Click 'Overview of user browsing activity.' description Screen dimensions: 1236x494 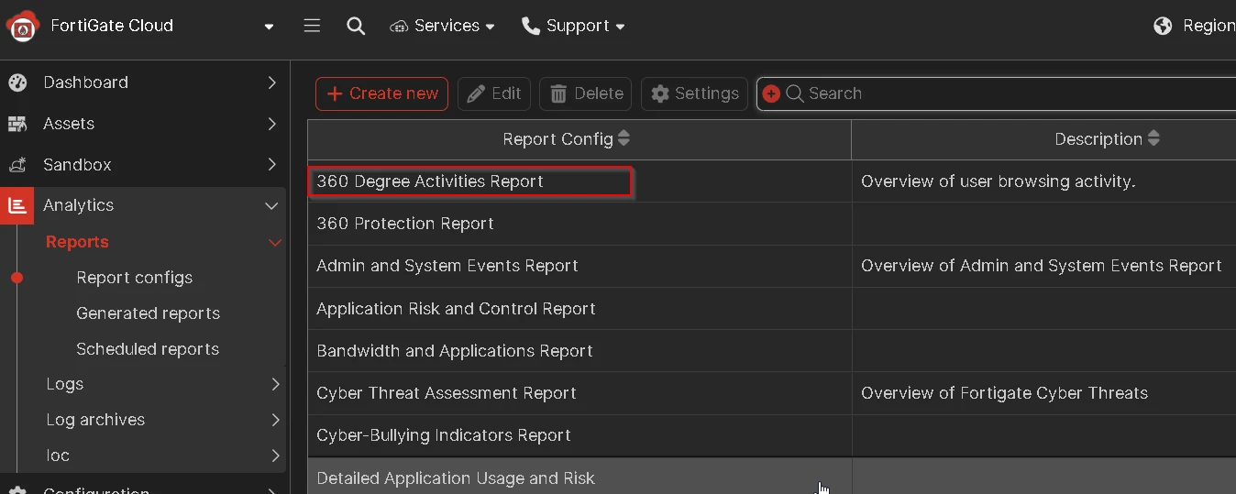[x=999, y=181]
